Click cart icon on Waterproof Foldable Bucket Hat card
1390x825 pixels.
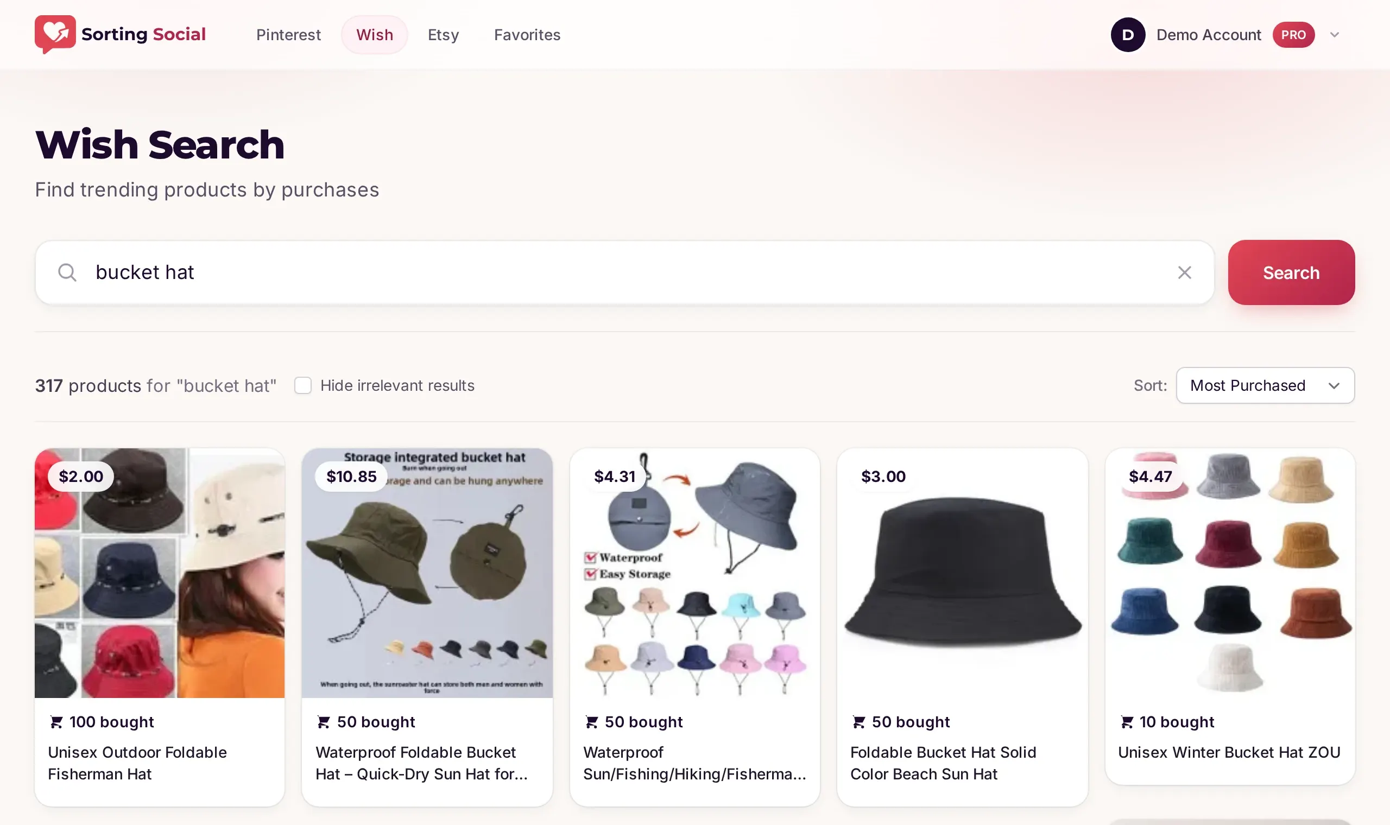[x=323, y=721]
